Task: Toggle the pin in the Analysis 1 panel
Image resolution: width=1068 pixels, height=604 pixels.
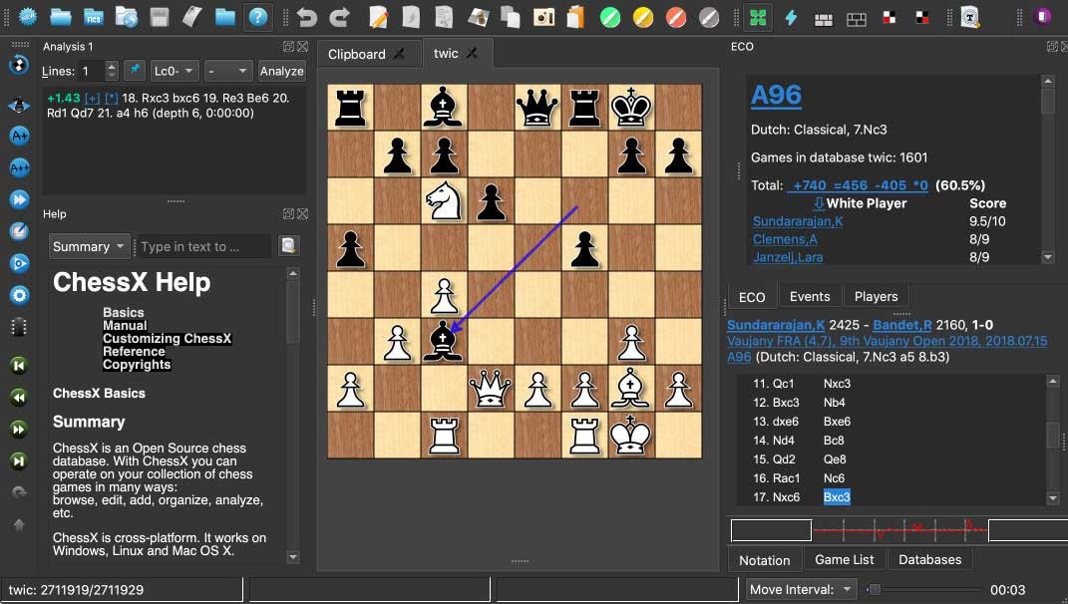Action: click(135, 71)
